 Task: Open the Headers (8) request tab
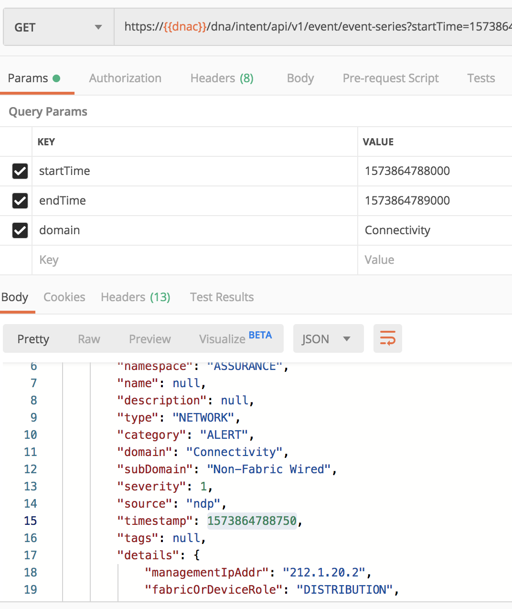(221, 78)
